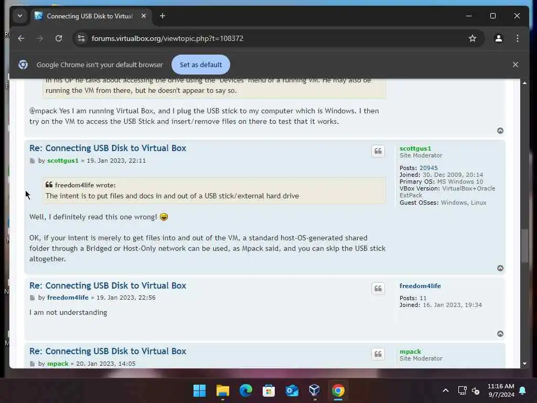This screenshot has height=403, width=537.
Task: Click 'freedom4life wrote:' quote header
Action: click(x=85, y=185)
